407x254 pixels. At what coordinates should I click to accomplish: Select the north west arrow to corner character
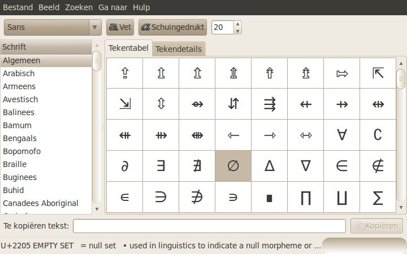[378, 73]
